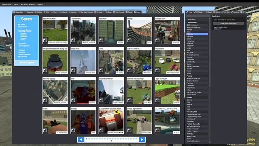Click save icon on Bridge card
The height and width of the screenshot is (146, 259).
129,40
